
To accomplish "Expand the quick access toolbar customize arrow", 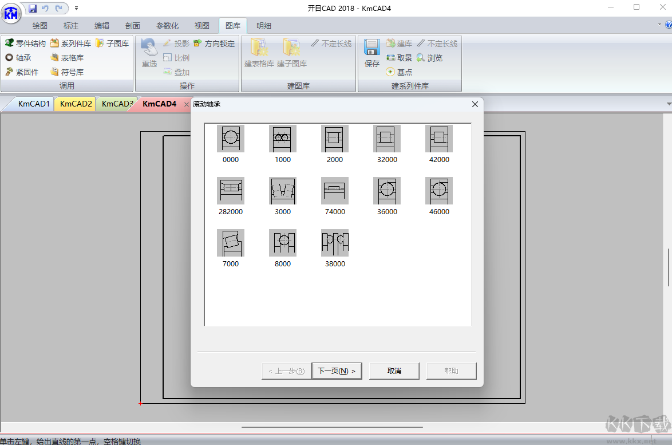I will pos(76,8).
